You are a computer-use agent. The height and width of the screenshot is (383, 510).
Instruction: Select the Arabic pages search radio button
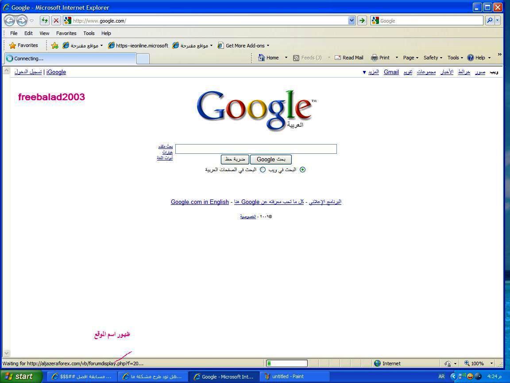[x=263, y=170]
